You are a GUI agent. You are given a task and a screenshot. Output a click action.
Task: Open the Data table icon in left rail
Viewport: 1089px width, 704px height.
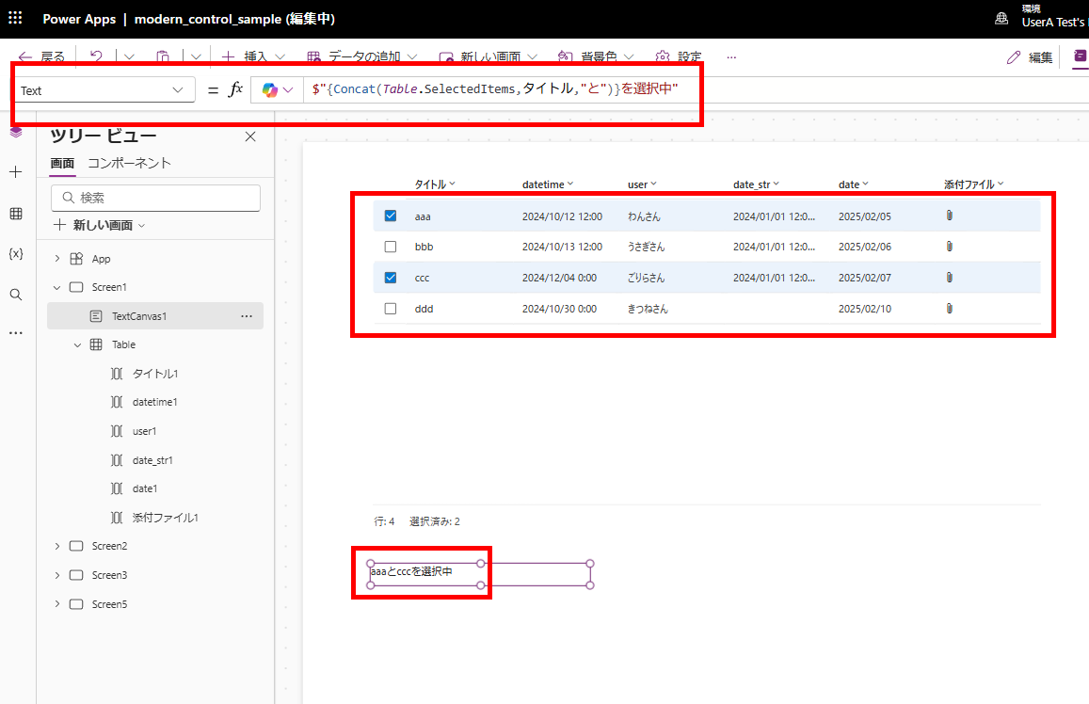click(16, 213)
